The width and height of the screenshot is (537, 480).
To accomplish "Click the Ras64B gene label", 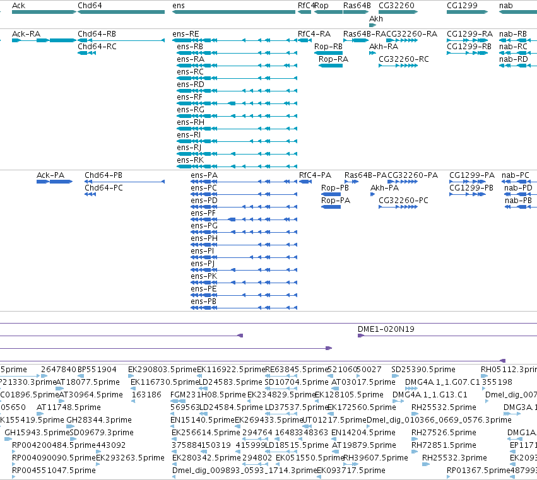I will coord(357,6).
